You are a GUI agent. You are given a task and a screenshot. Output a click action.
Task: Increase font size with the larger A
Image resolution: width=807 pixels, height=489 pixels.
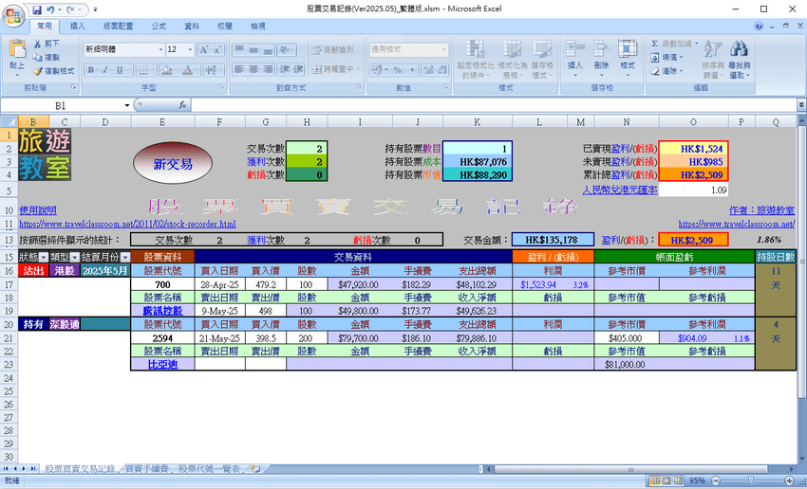tap(204, 50)
